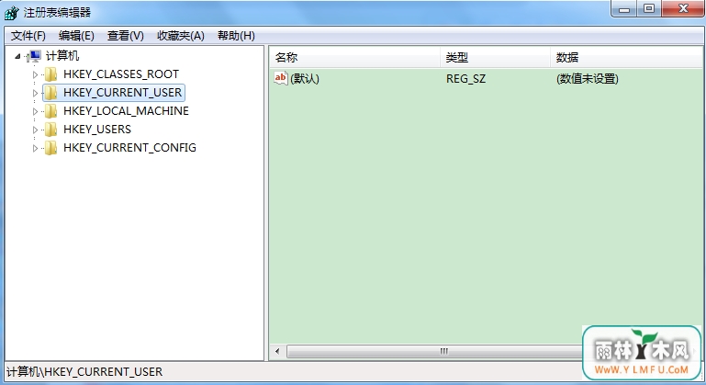Select the HKEY_USERS key label

coord(97,130)
